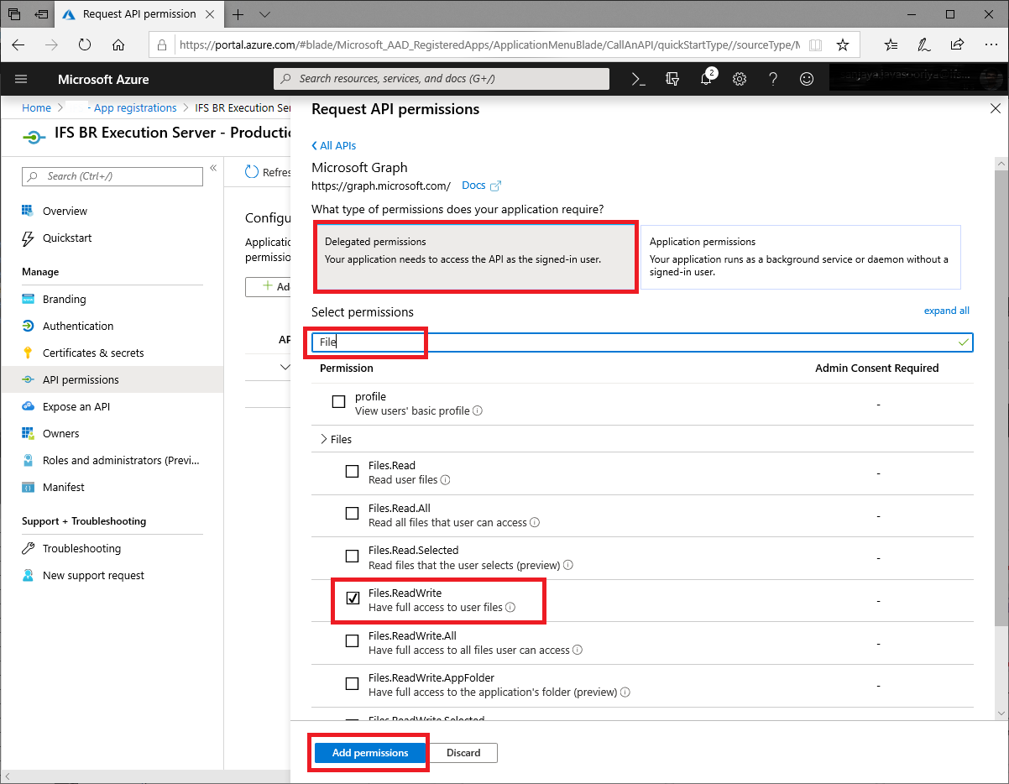The image size is (1009, 784).
Task: Click the help question mark icon
Action: pyautogui.click(x=773, y=79)
